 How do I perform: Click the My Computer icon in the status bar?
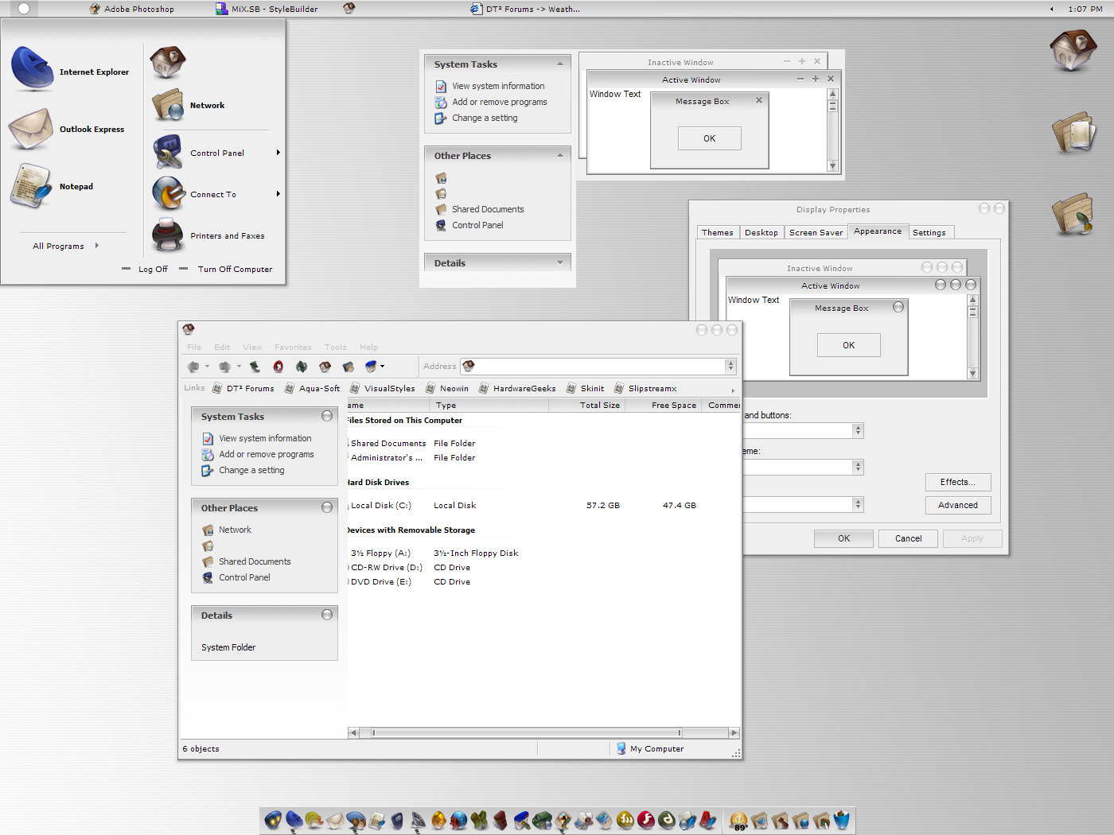(x=621, y=748)
